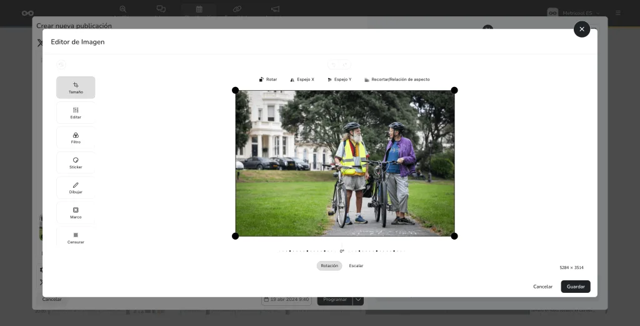Open the link icon in top nav

pyautogui.click(x=237, y=9)
